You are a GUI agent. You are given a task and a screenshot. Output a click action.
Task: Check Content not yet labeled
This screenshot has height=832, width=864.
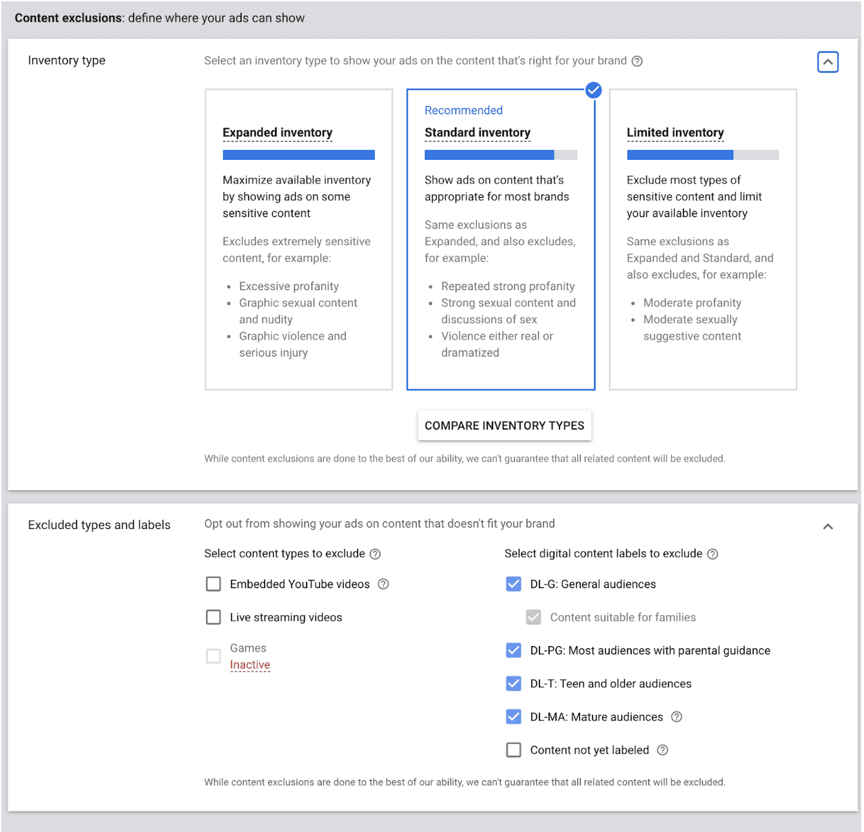(x=514, y=750)
